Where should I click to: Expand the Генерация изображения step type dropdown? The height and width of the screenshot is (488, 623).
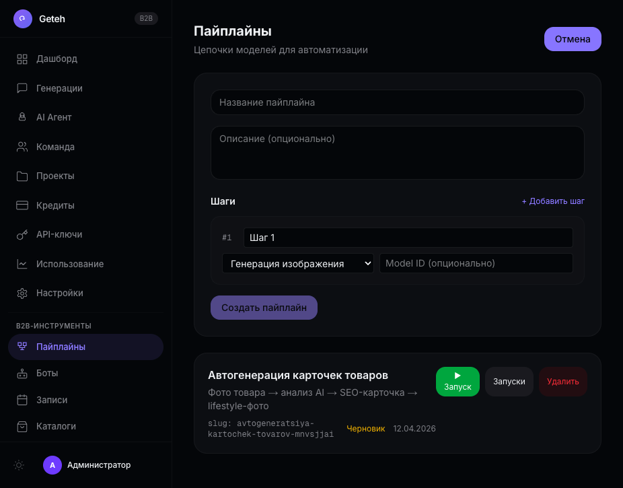[298, 264]
